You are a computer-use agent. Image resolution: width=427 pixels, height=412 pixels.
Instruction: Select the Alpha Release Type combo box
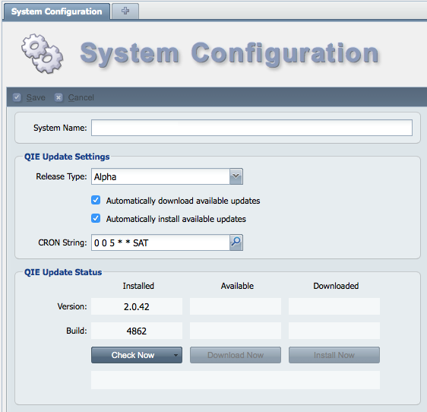(167, 176)
